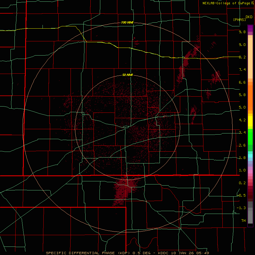
Task: Select the 6.6 value on the scale
Action: [242, 82]
